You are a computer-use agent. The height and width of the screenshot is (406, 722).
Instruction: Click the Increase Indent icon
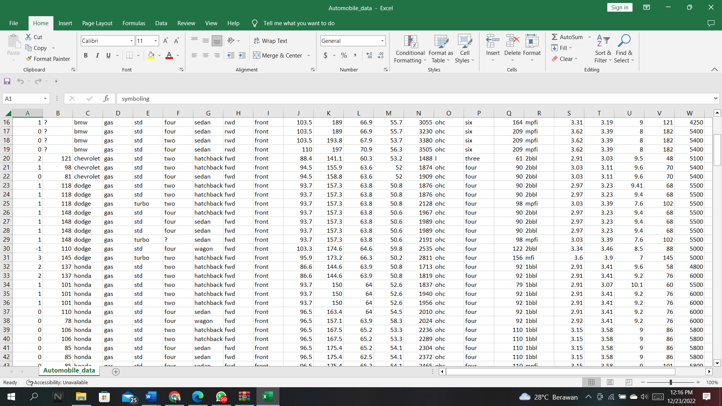tap(242, 55)
